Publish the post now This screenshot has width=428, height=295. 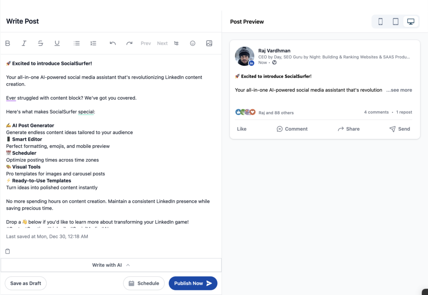[193, 283]
